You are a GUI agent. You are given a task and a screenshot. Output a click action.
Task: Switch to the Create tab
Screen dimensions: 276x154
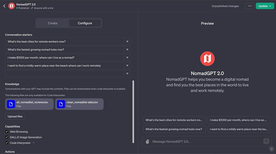(52, 23)
